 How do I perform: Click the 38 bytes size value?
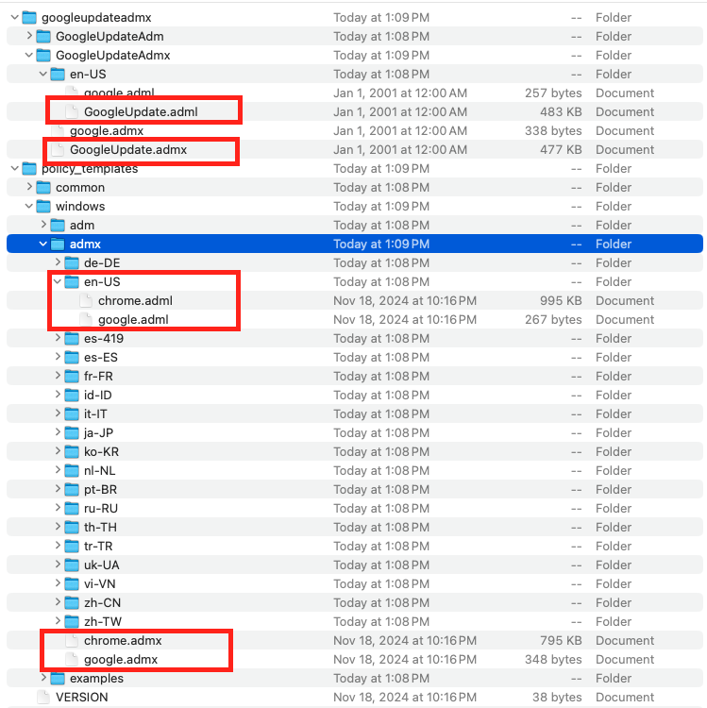(557, 698)
